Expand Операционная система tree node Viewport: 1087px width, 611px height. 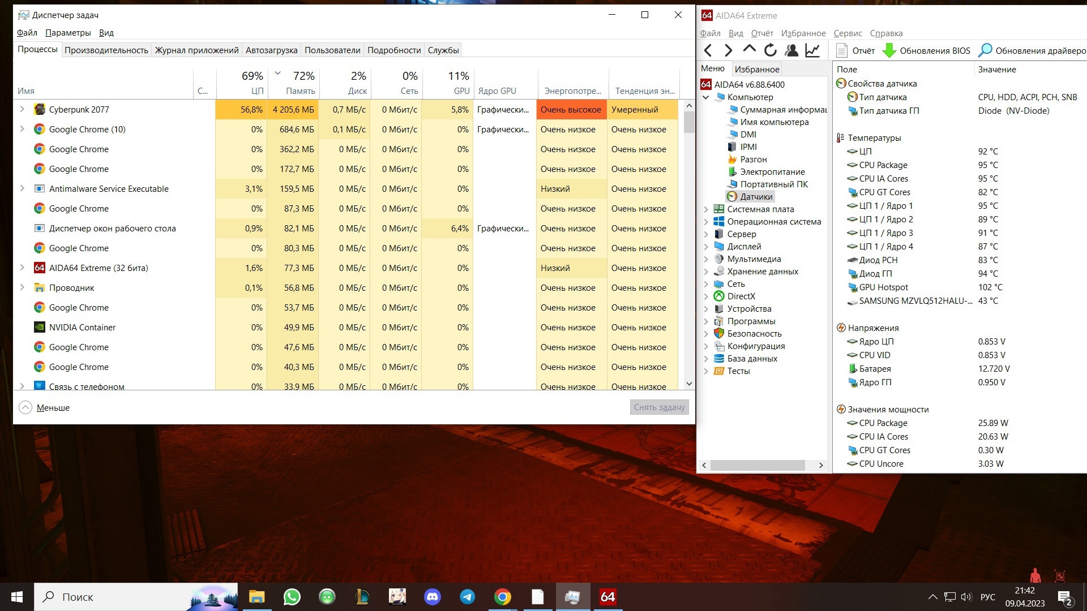(x=706, y=222)
